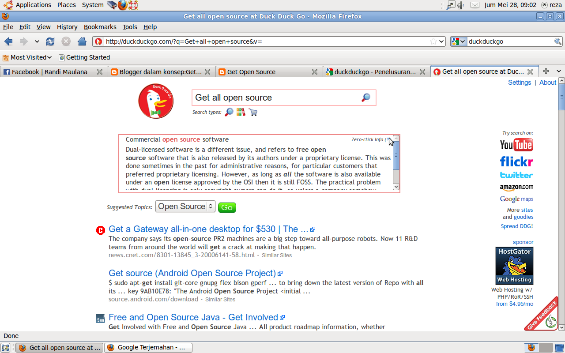The height and width of the screenshot is (353, 565).
Task: Open Get source (Android Open Source Project) result
Action: (x=192, y=273)
